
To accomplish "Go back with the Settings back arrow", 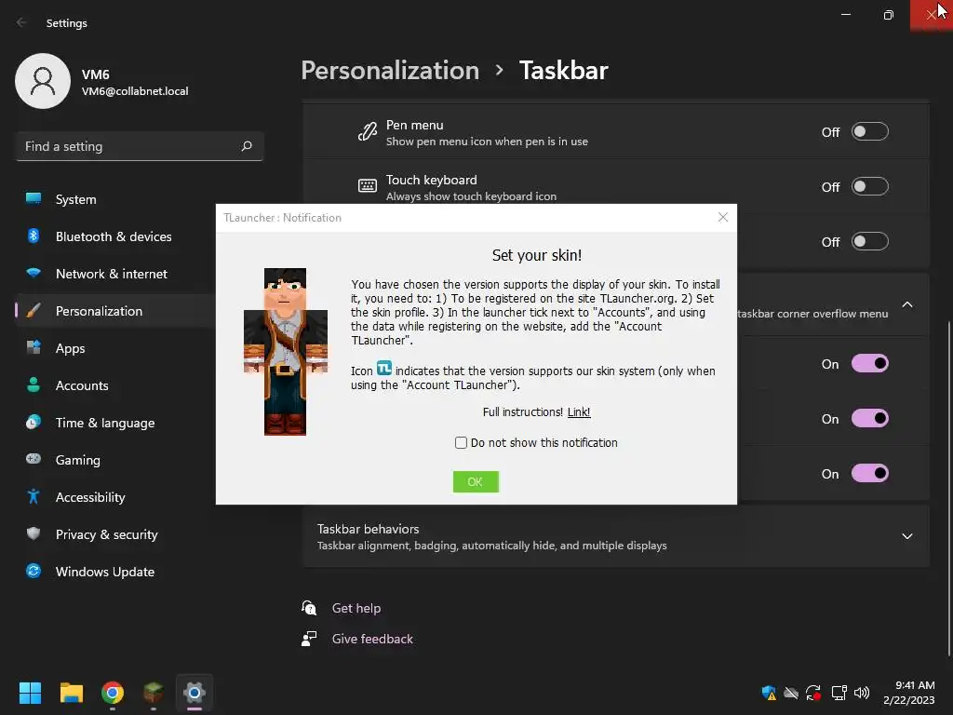I will coord(21,22).
